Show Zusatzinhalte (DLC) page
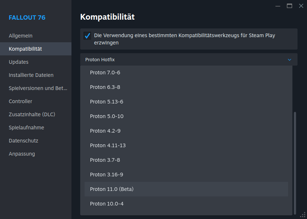Viewport: 307px width, 219px height. pos(32,114)
